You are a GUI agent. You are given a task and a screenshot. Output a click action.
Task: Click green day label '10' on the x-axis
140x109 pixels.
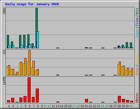(x=45, y=106)
